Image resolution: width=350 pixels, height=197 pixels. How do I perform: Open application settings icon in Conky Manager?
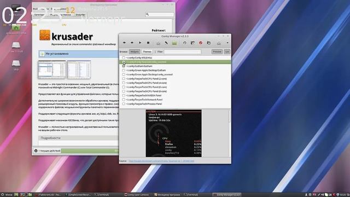[x=219, y=43]
